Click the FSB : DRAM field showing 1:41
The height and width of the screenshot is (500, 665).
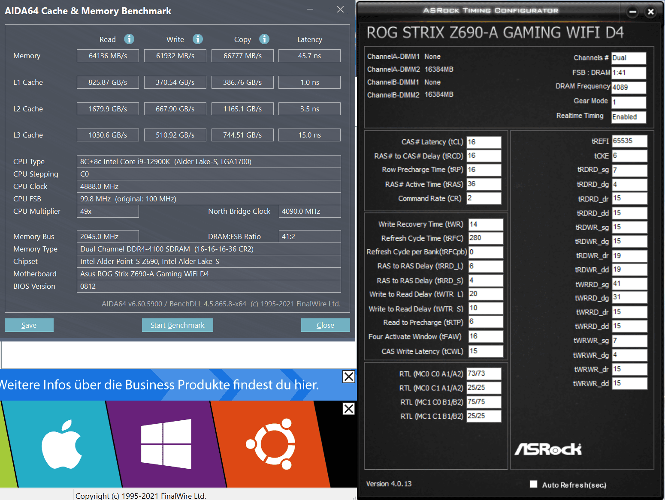pos(629,73)
